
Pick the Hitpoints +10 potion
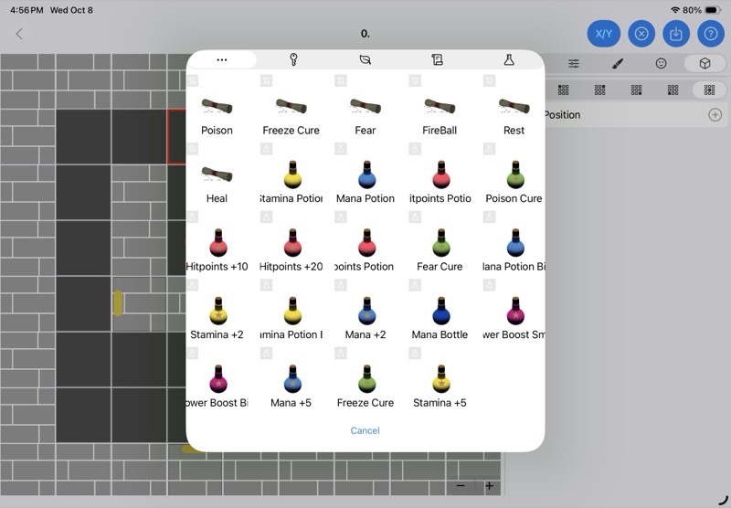click(217, 251)
